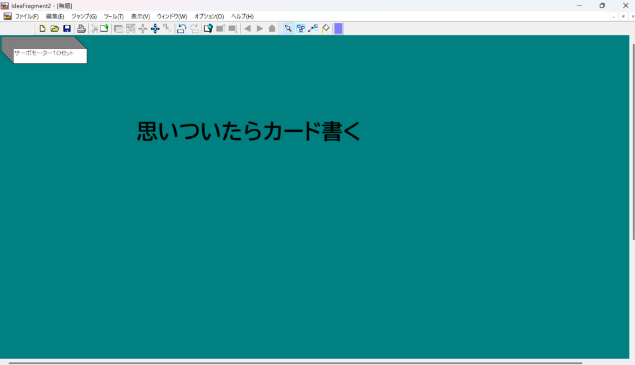Screen dimensions: 635x365
Task: Select the サーボモーター10セット card
Action: 49,55
